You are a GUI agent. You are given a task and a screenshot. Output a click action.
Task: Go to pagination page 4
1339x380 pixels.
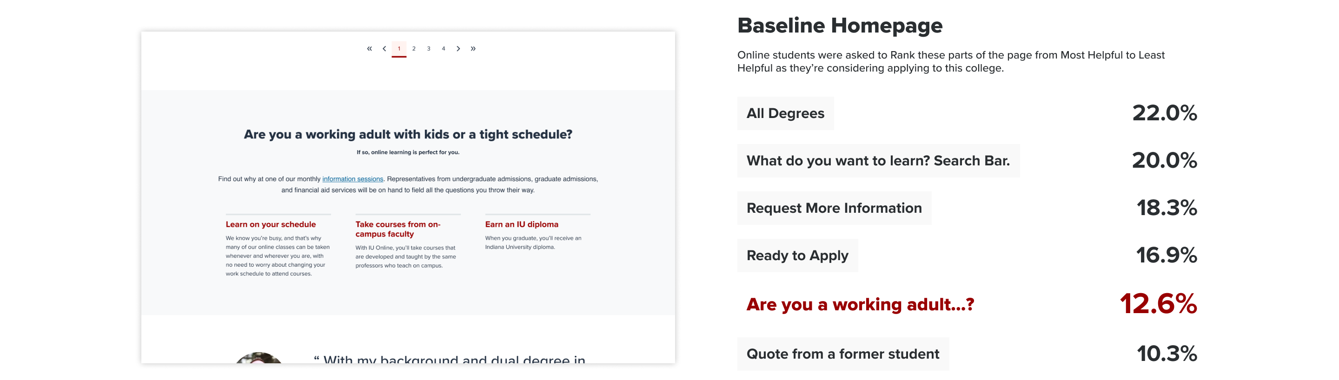[444, 49]
